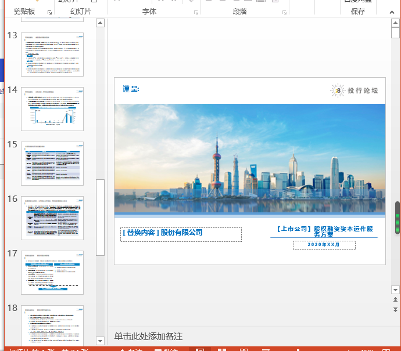Select slide 17 thumbnail
This screenshot has width=401, height=351.
(x=52, y=273)
